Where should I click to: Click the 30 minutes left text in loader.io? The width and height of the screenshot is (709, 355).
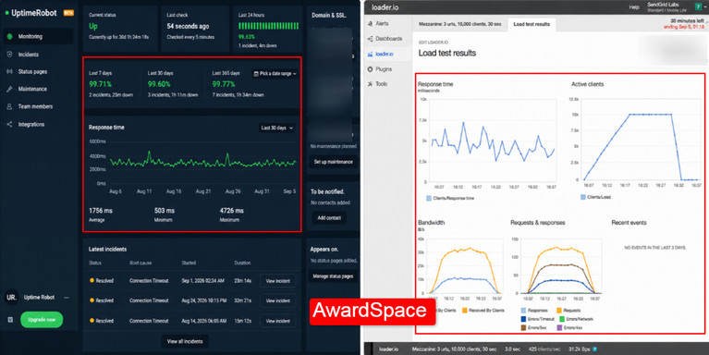coord(687,21)
